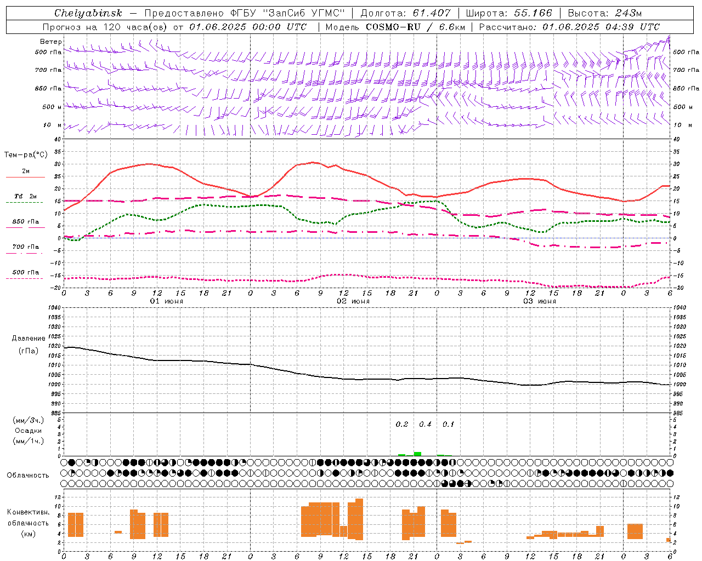Select the 'Td 2м' dew point legend entry

tap(26, 196)
